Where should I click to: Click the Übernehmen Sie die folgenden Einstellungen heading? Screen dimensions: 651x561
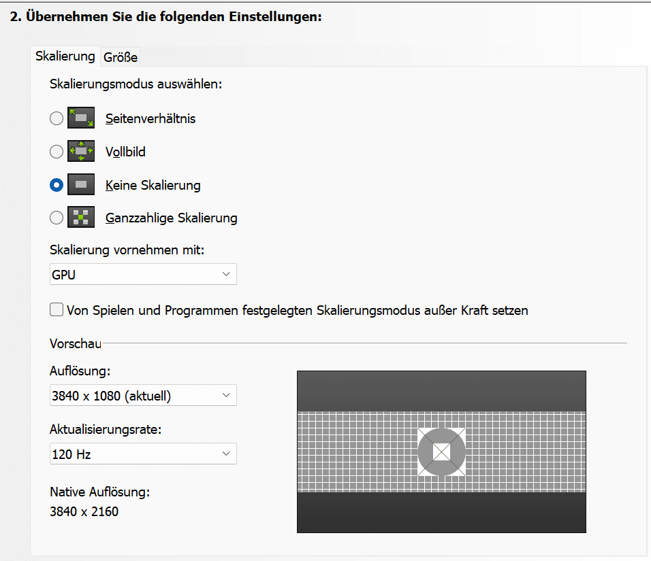pyautogui.click(x=165, y=16)
